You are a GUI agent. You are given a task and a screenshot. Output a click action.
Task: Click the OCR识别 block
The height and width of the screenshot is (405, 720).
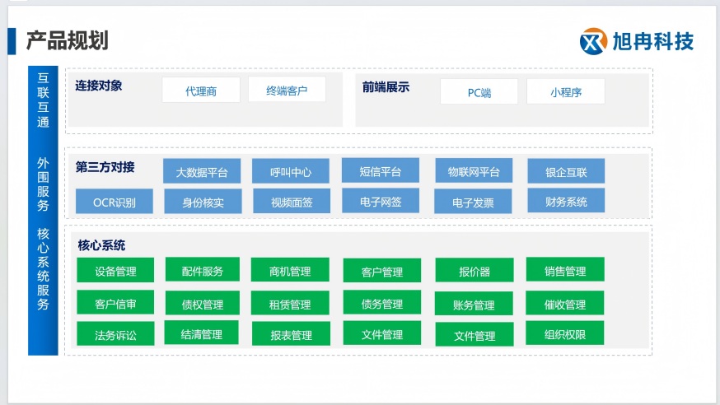115,202
